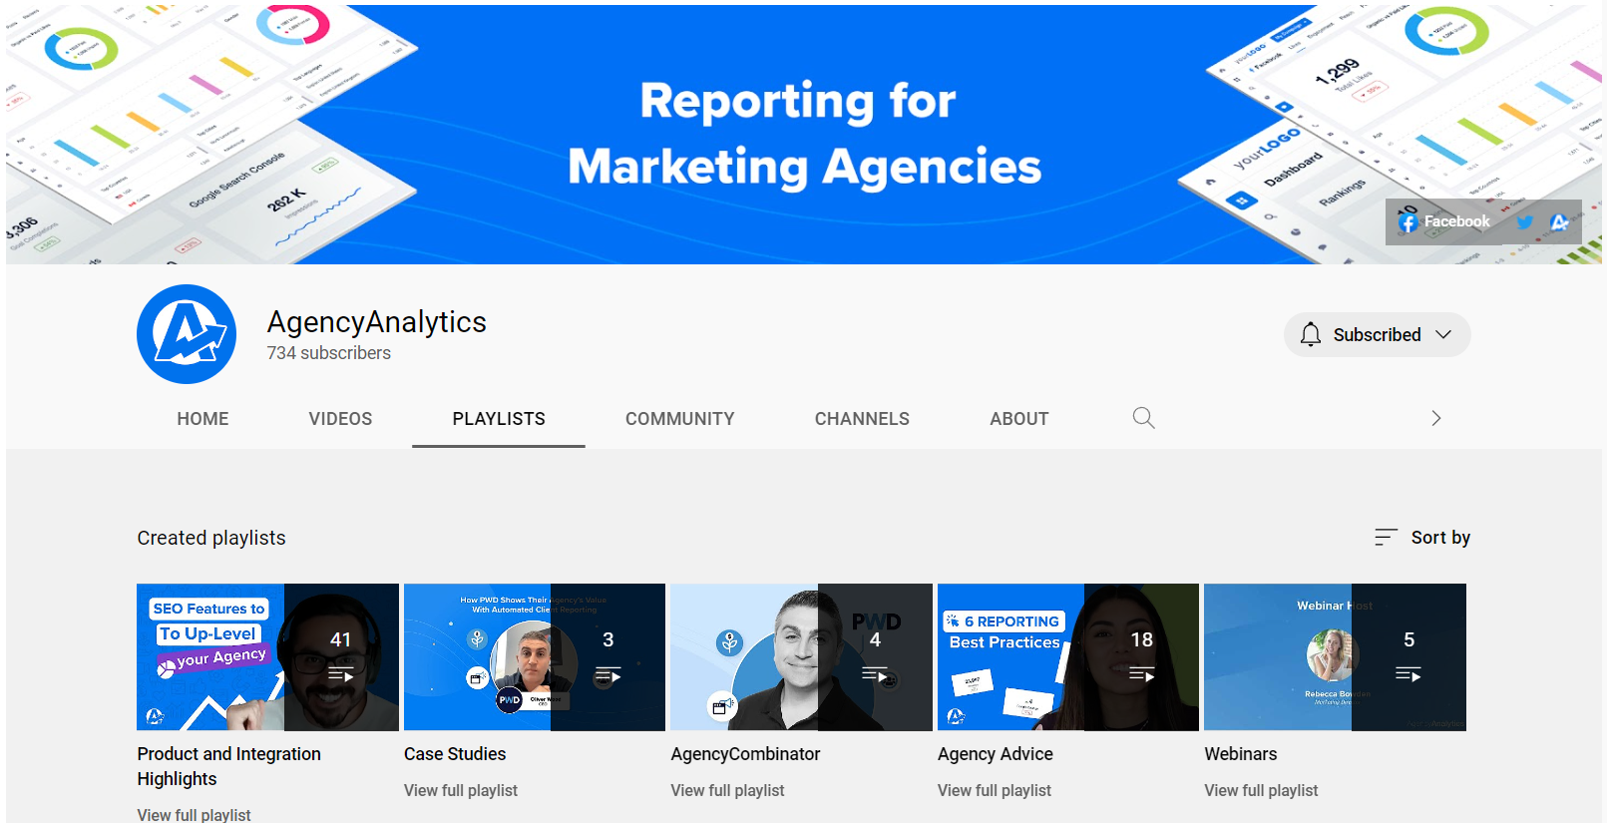Click the AgencyCombinator playlist title
Screen dimensions: 1607x823
tap(745, 754)
